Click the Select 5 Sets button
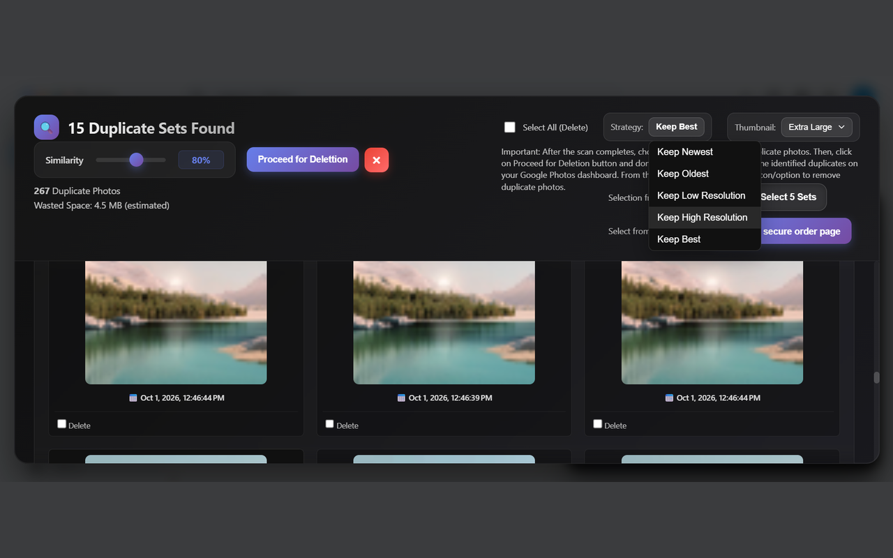Image resolution: width=893 pixels, height=558 pixels. pyautogui.click(x=793, y=197)
